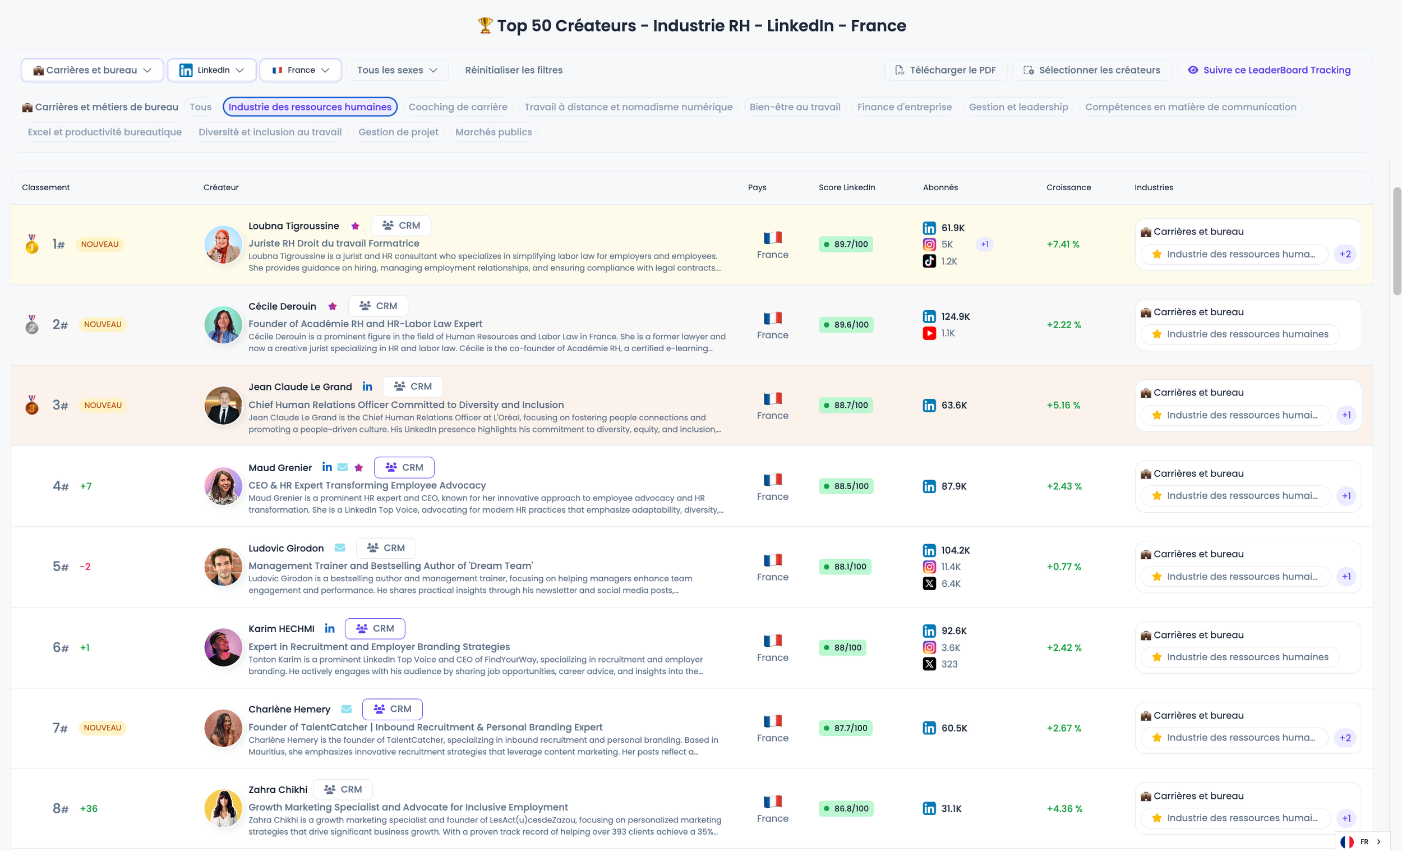
Task: Click envelope icon beside Ludovic Girodon's name
Action: 340,548
